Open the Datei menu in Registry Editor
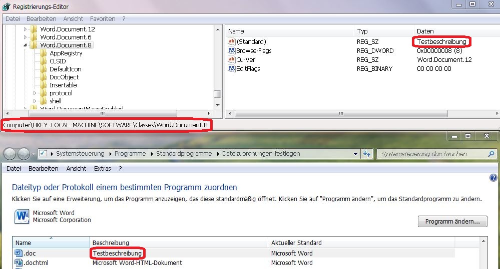This screenshot has width=500, height=269. point(13,19)
